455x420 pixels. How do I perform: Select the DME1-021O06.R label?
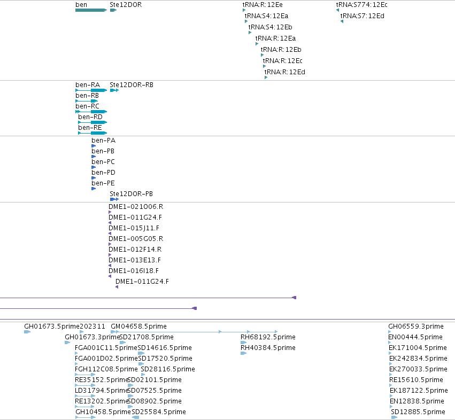pos(136,207)
